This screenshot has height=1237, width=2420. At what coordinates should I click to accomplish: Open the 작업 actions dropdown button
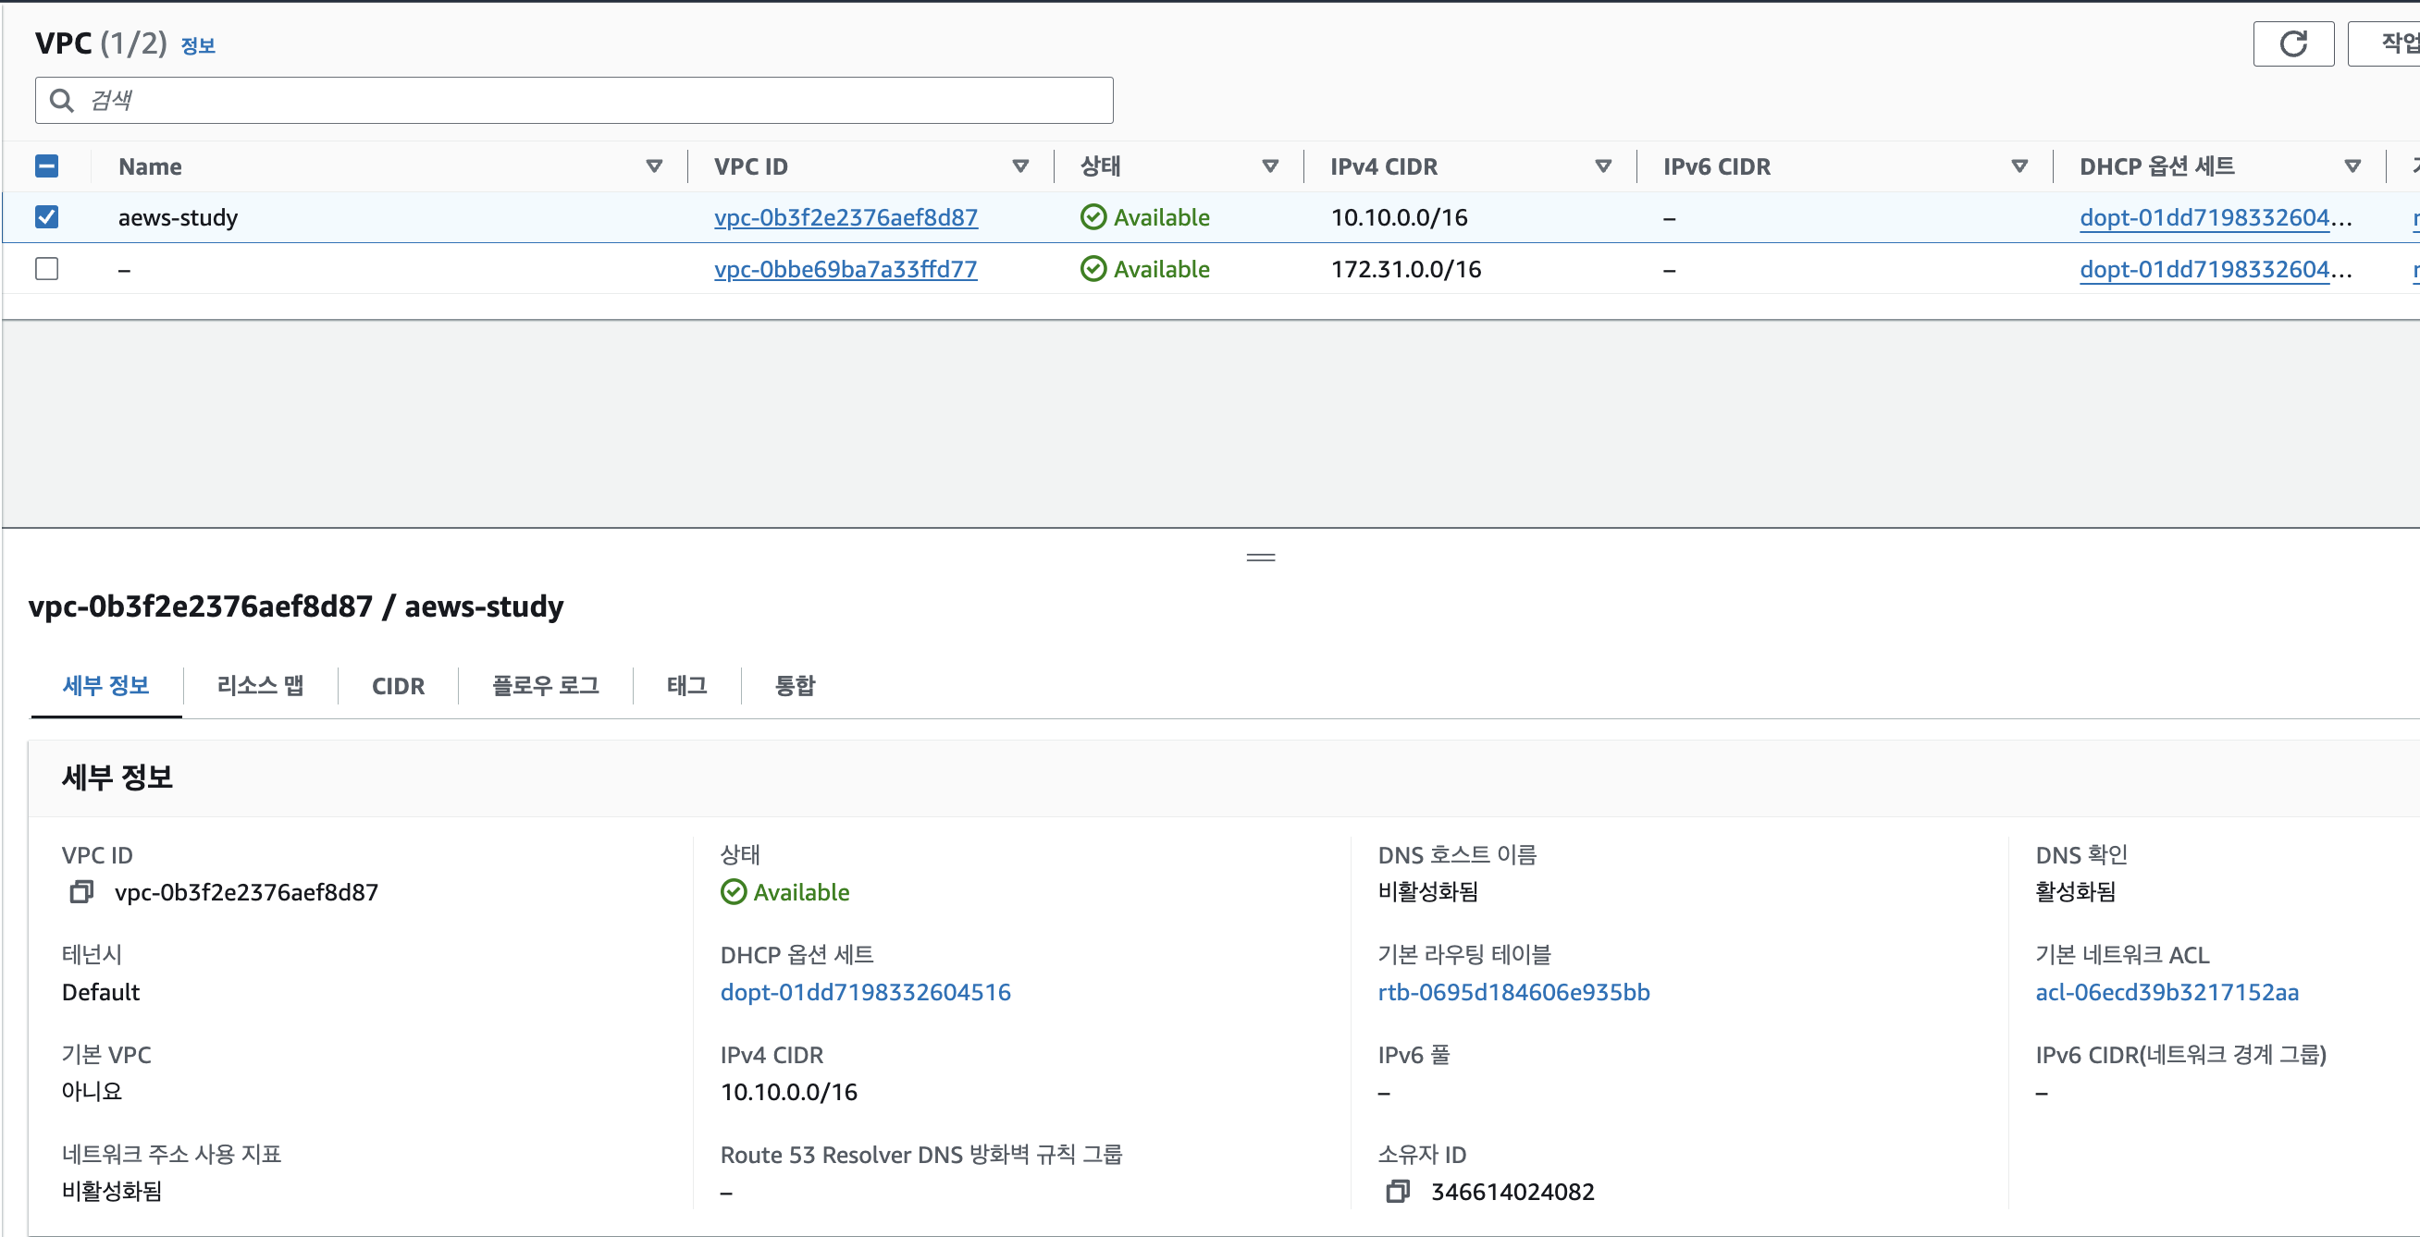[2392, 43]
